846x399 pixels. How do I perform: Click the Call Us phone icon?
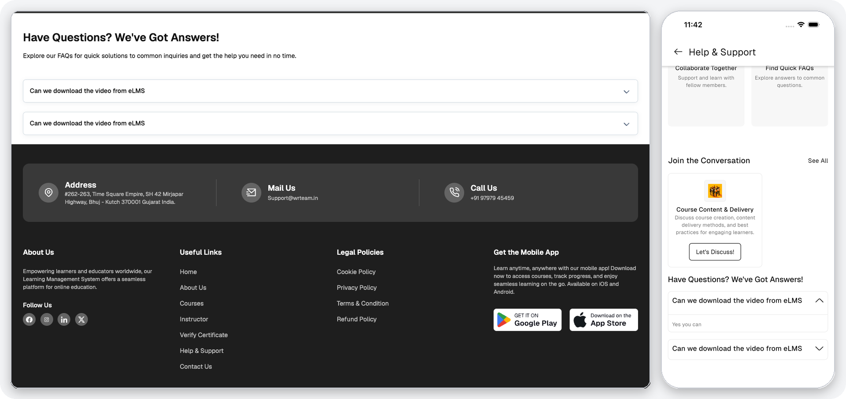point(454,193)
